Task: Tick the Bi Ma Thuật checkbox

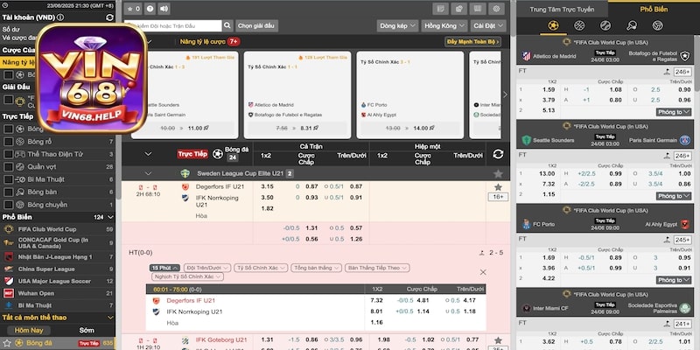Action: coord(8,179)
